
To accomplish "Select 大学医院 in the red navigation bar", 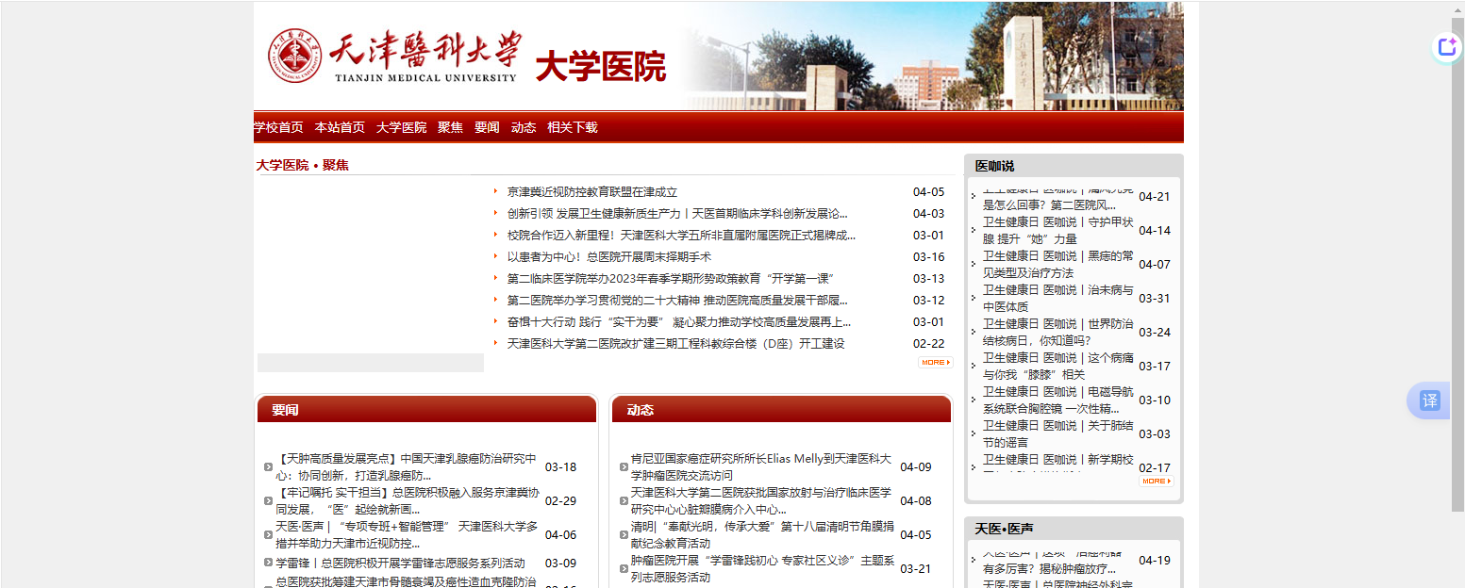I will (401, 128).
